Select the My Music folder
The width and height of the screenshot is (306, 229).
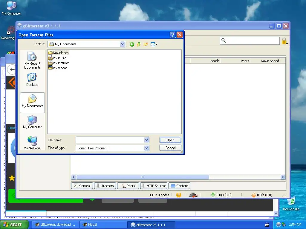click(57, 58)
